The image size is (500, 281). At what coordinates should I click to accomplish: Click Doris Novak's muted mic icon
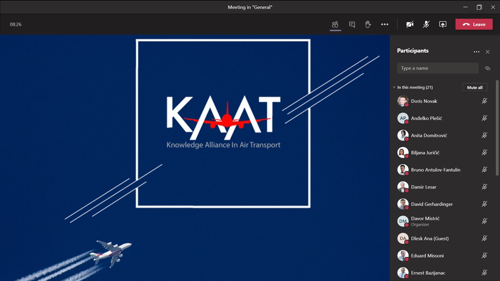coord(484,101)
